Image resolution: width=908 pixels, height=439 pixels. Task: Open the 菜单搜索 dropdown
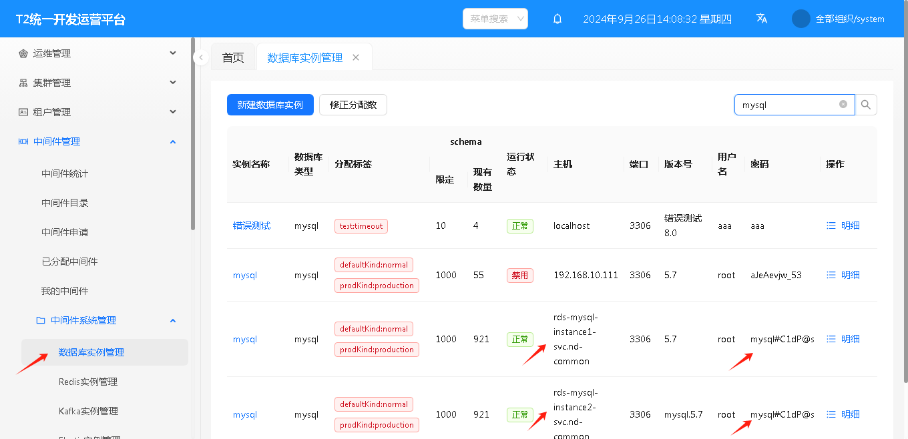[x=495, y=19]
